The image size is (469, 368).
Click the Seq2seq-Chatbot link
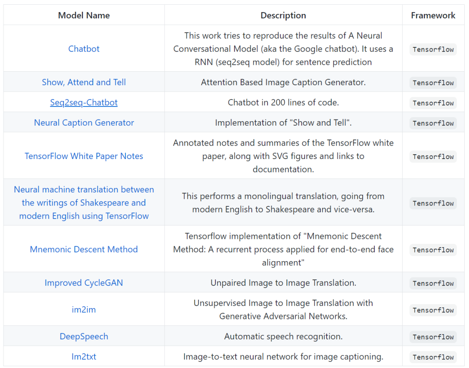point(84,103)
